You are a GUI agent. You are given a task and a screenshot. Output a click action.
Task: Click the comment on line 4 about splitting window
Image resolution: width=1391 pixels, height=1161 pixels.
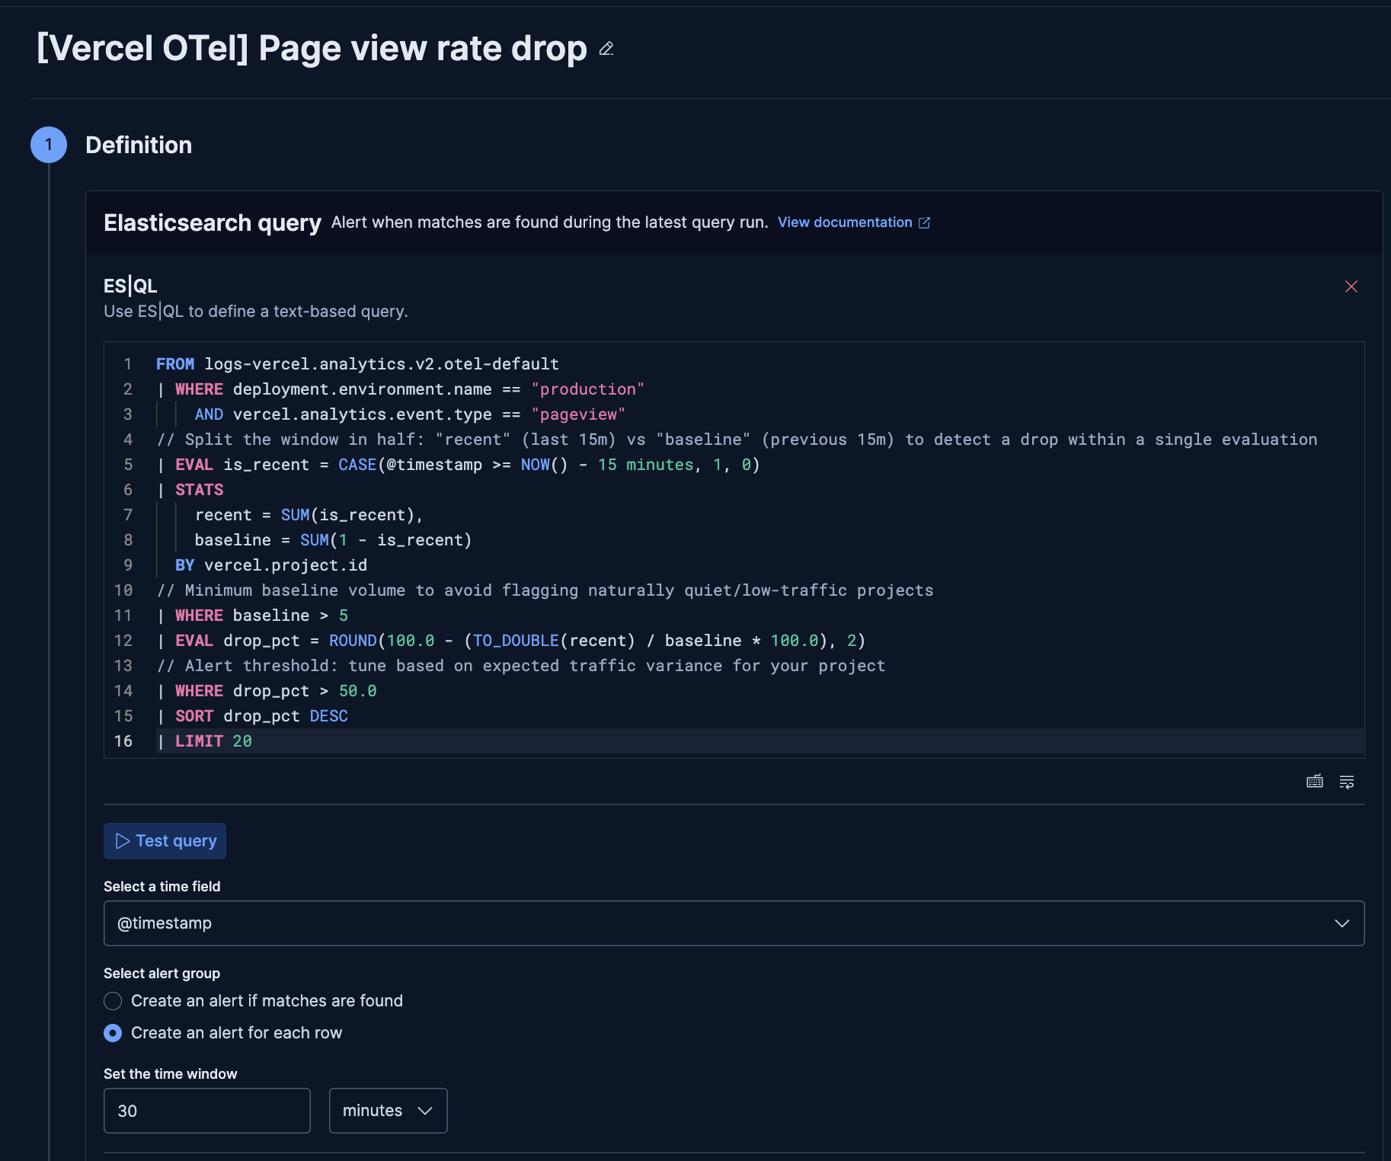coord(737,440)
